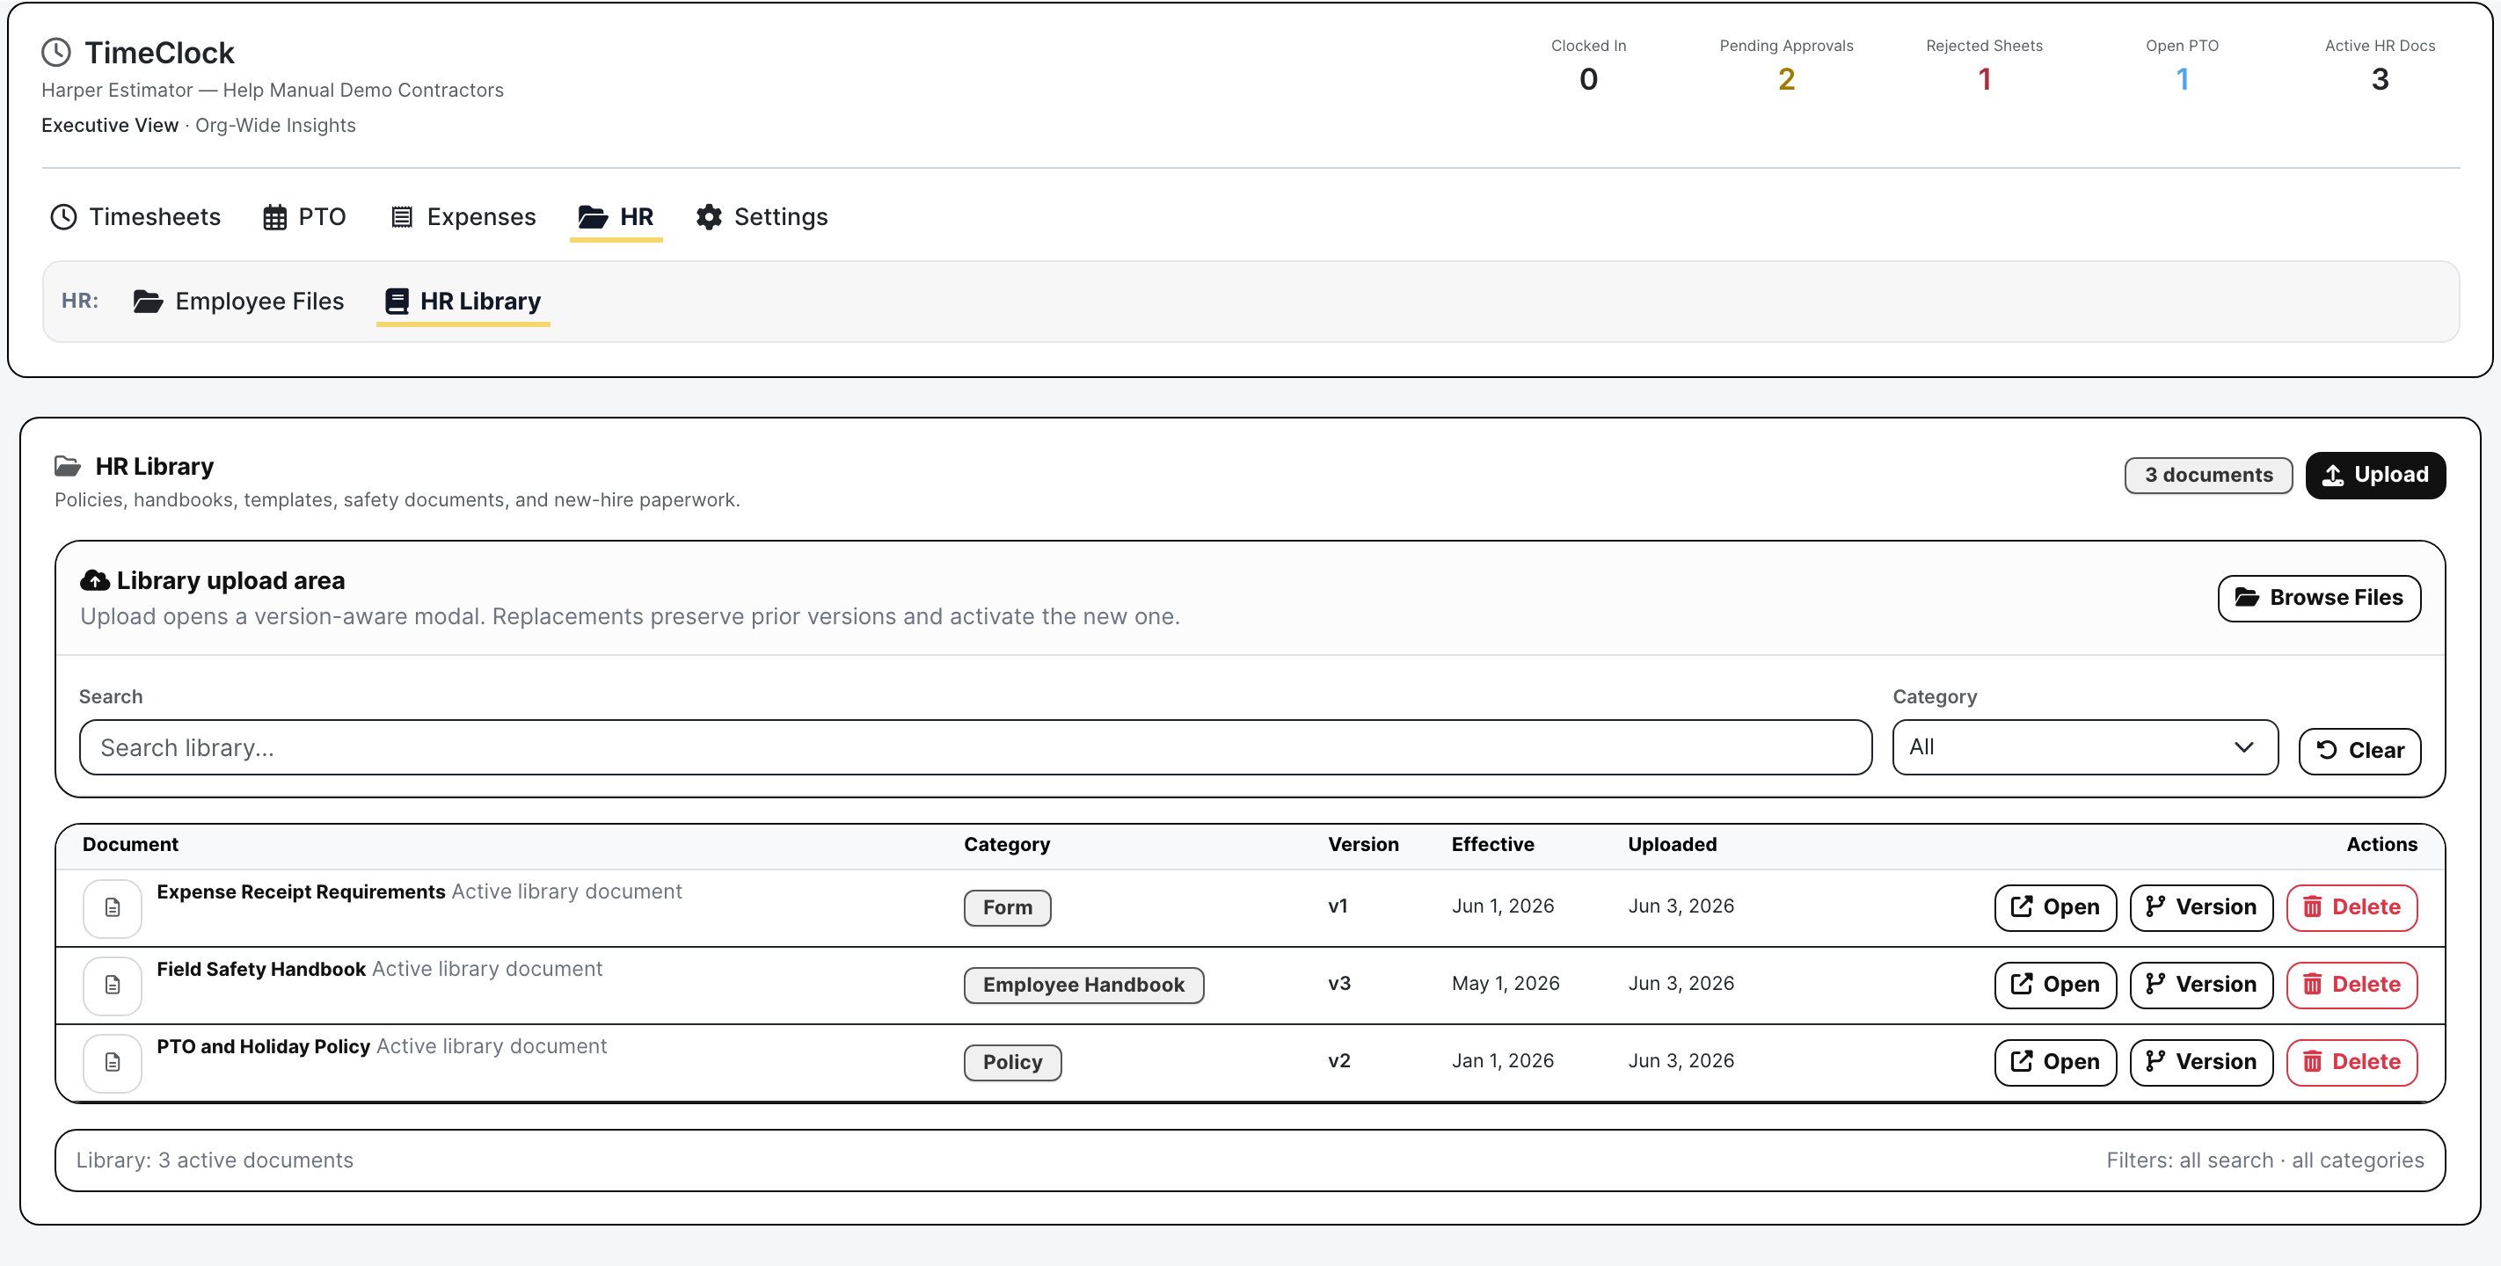This screenshot has height=1266, width=2501.
Task: Click the Rejected Sheets count
Action: [x=1984, y=80]
